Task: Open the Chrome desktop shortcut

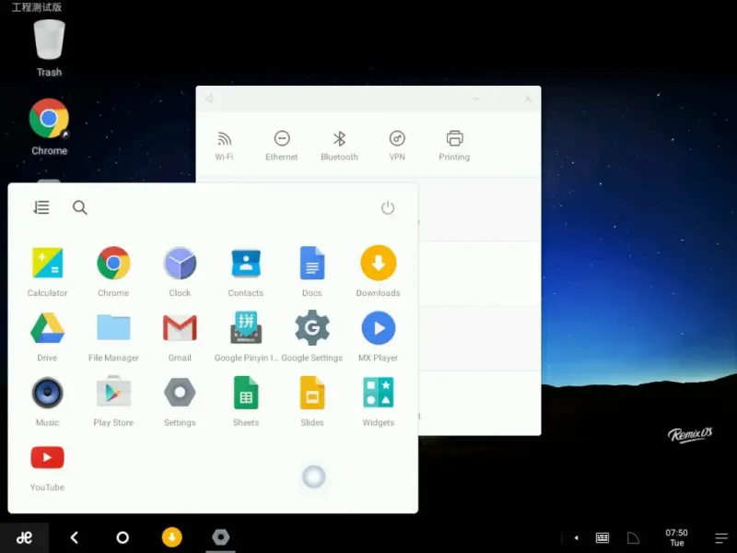Action: [50, 126]
